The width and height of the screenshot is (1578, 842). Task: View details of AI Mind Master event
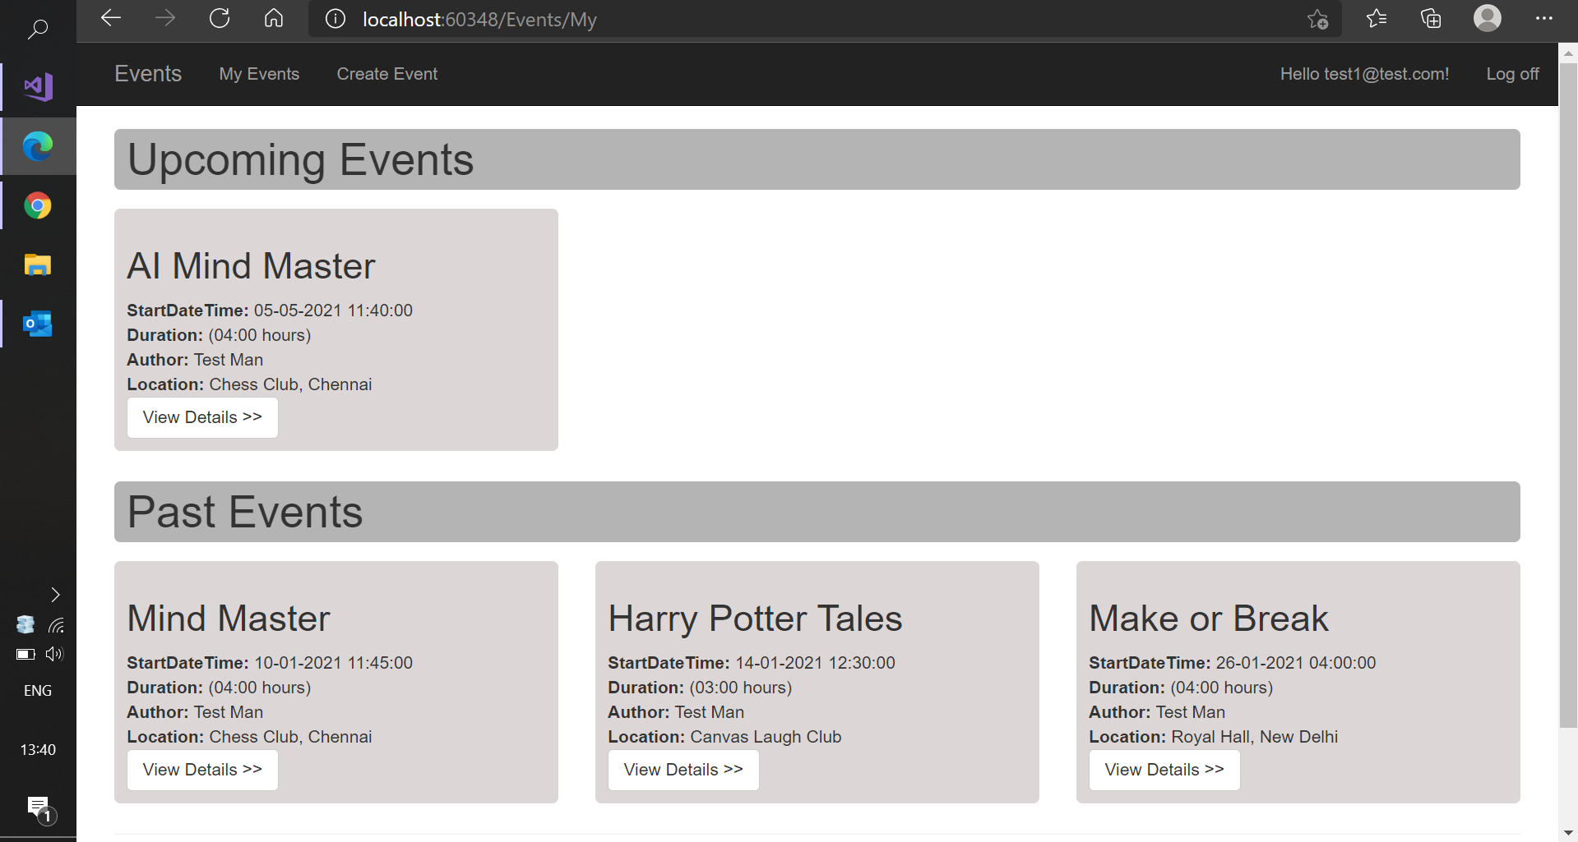pos(202,417)
